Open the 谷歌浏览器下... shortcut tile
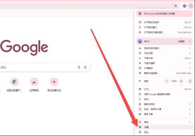The height and width of the screenshot is (136, 195). click(14, 85)
